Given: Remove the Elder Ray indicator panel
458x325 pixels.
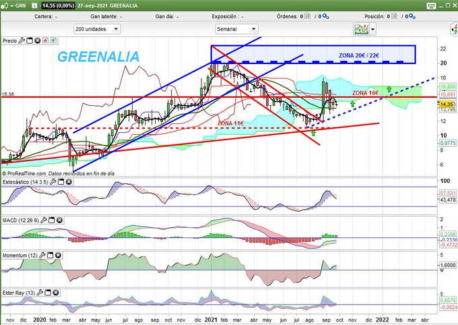Looking at the screenshot, I should [56, 293].
